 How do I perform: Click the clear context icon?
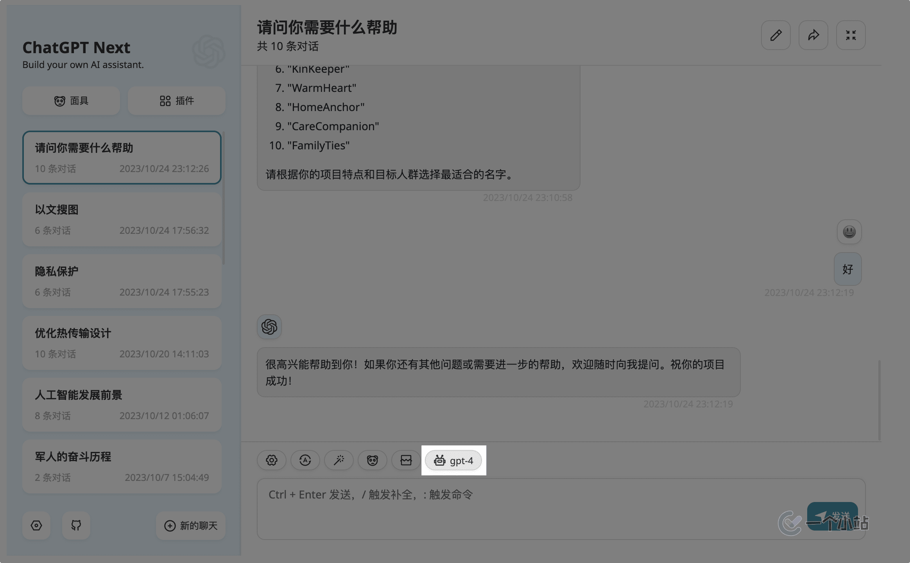tap(406, 460)
